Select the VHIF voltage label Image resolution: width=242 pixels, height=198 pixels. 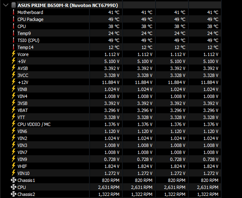pos(22,166)
